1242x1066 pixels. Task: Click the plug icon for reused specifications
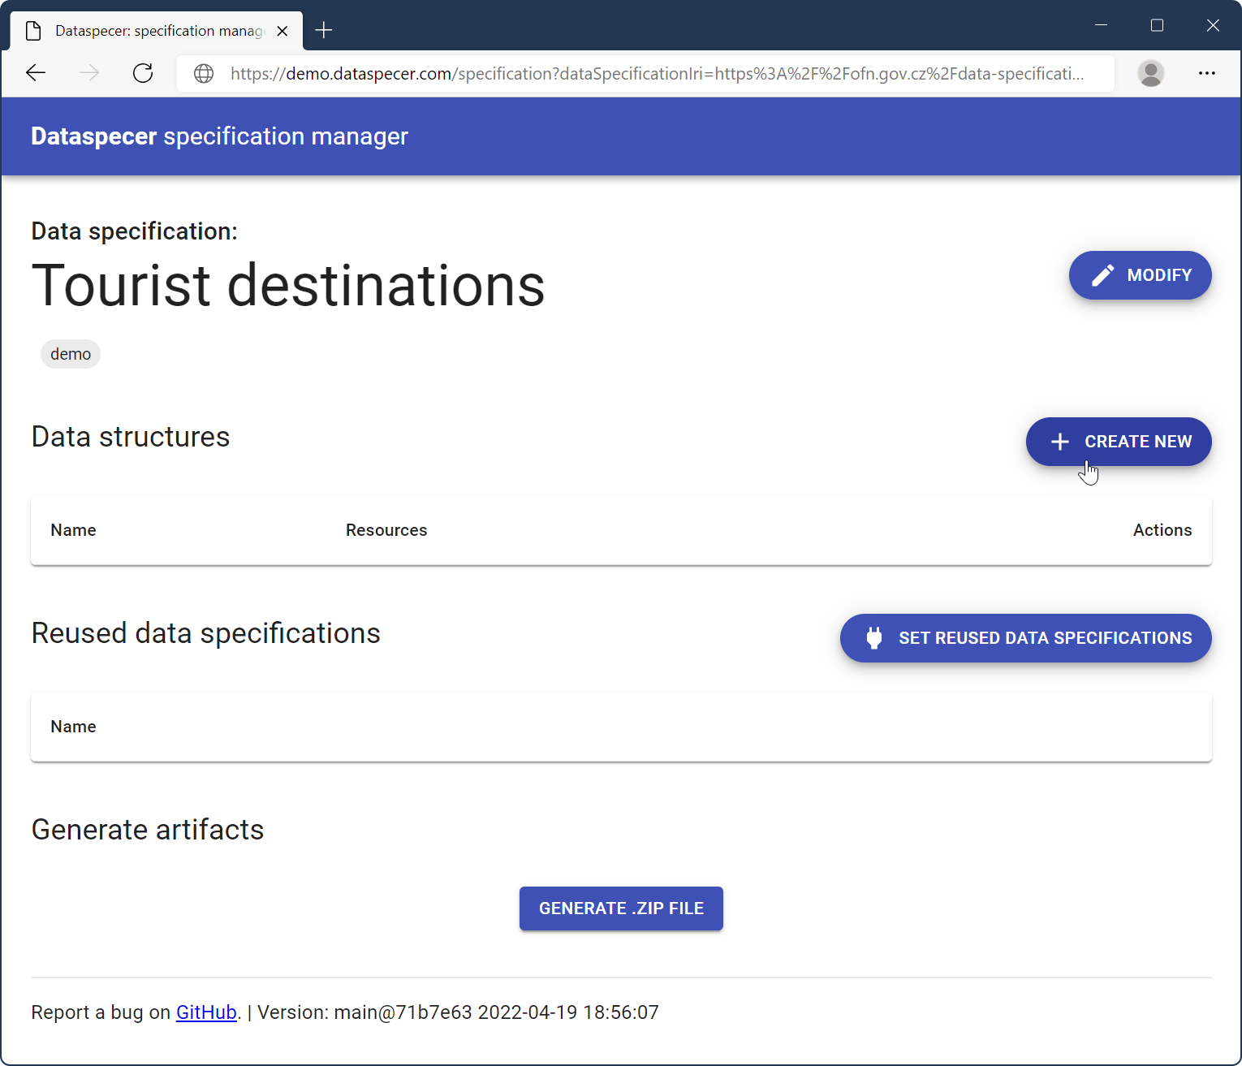point(873,638)
